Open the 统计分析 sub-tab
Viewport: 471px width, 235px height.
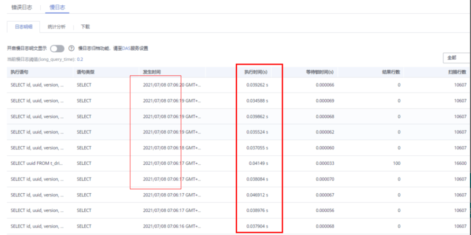[x=56, y=26]
